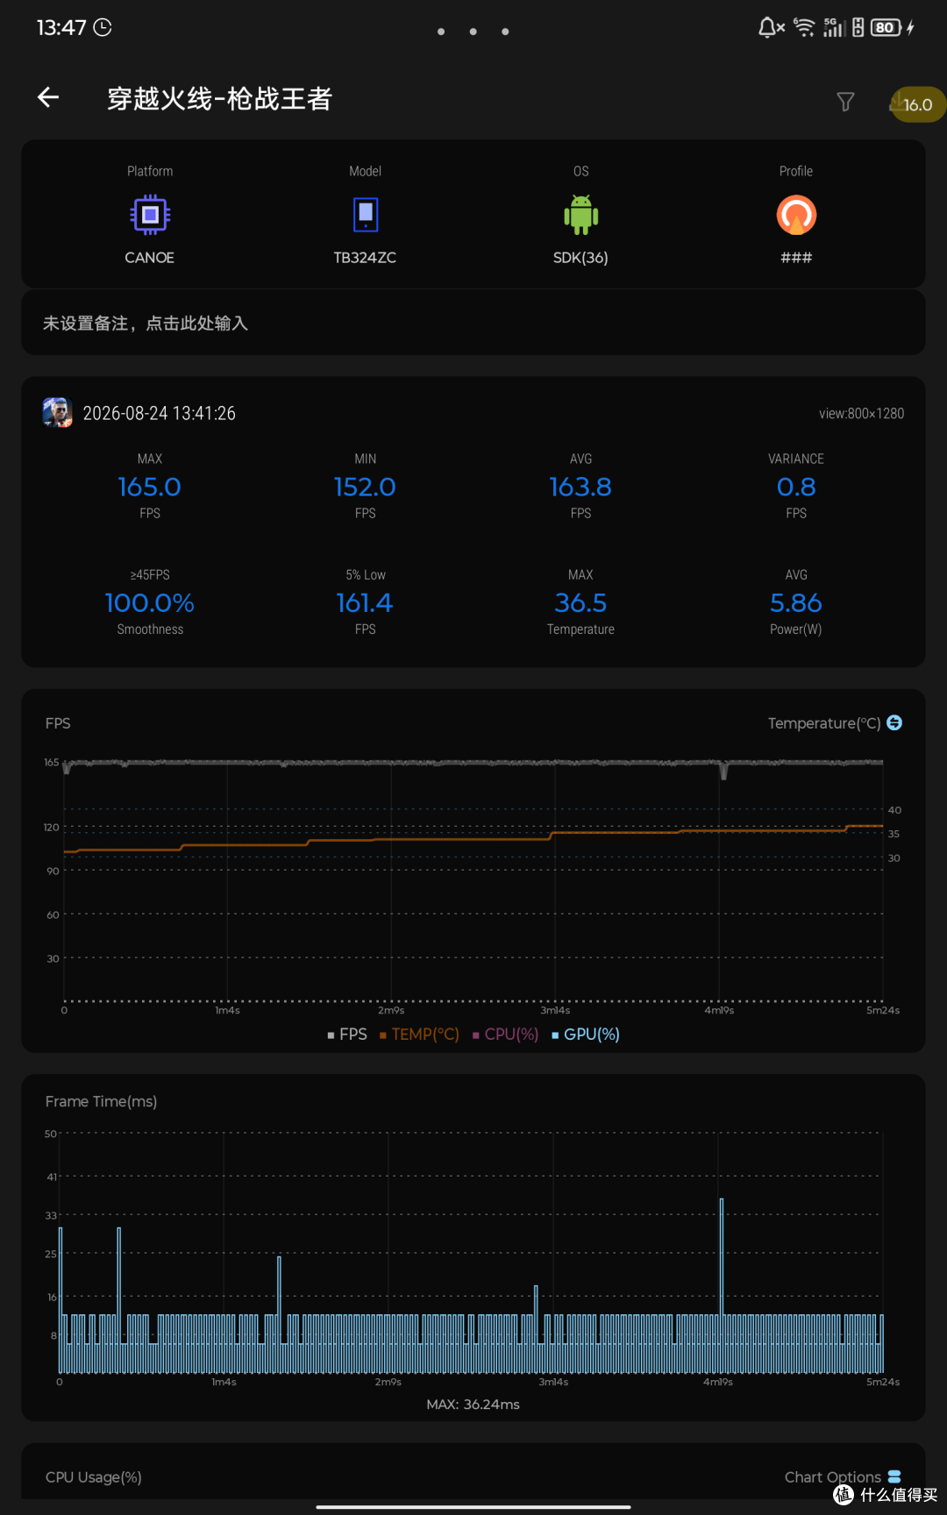
Task: Tap the FPS chart dip near 4m19s
Action: coord(723,771)
